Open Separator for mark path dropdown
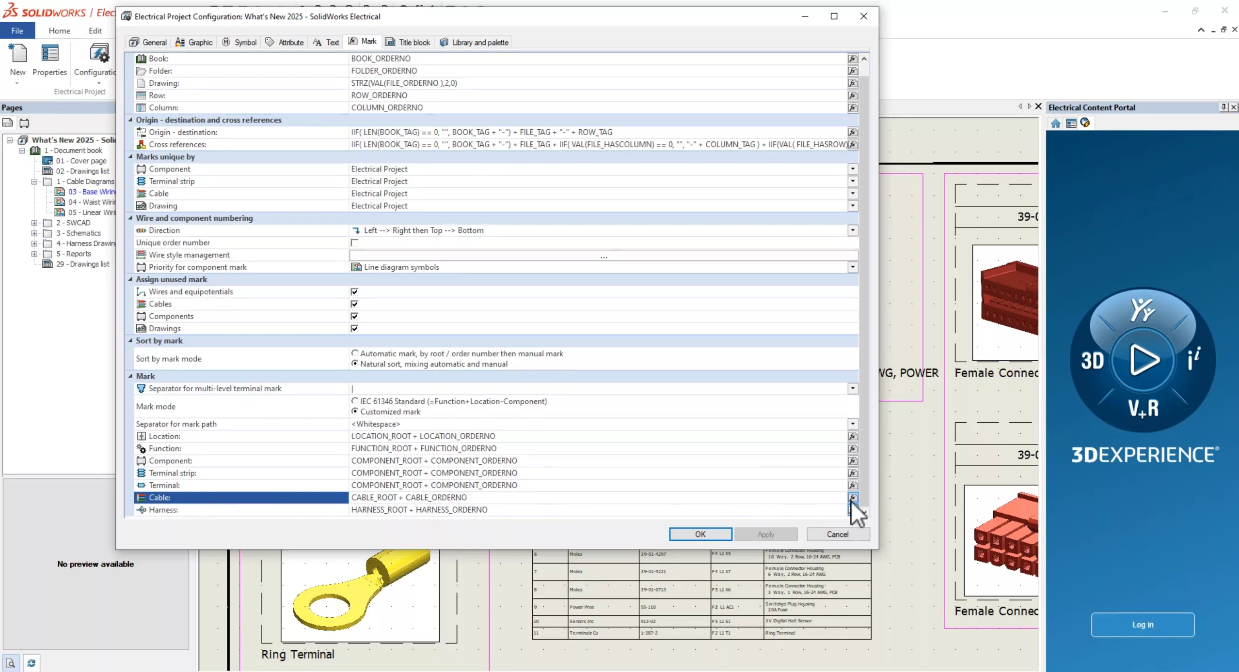1239x672 pixels. [x=852, y=424]
